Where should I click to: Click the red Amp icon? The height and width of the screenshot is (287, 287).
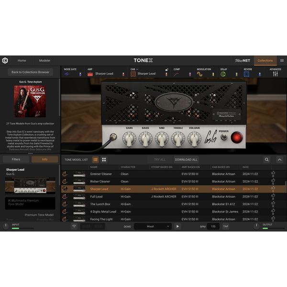(90, 74)
